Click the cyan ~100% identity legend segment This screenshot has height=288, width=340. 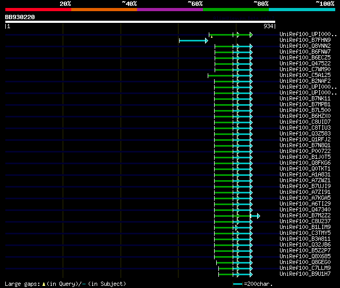(302, 10)
